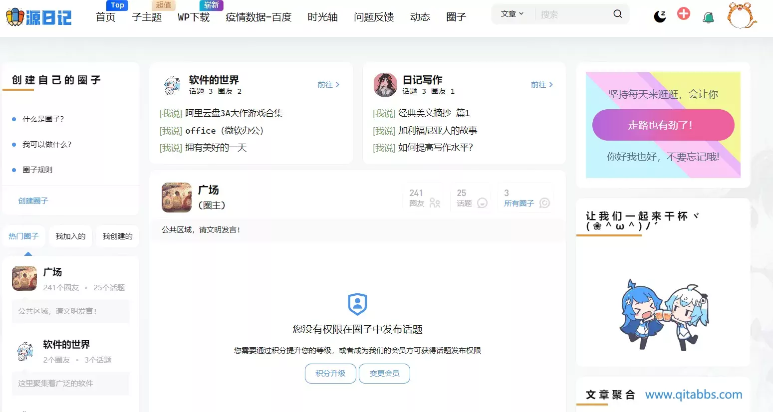Viewport: 773px width, 412px height.
Task: Expand the WP下载 menu item
Action: click(193, 17)
